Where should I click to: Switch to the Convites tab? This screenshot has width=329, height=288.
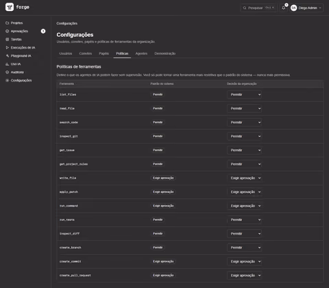pyautogui.click(x=86, y=53)
